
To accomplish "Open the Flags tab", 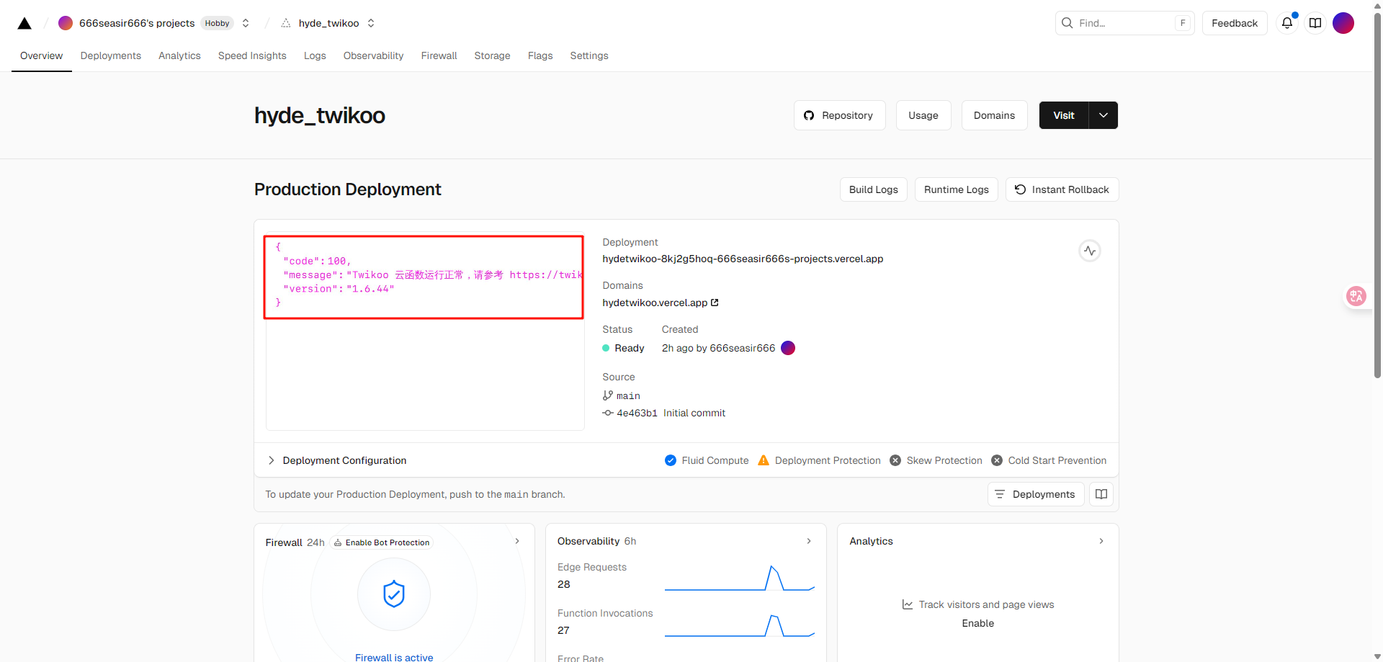I will coord(540,55).
